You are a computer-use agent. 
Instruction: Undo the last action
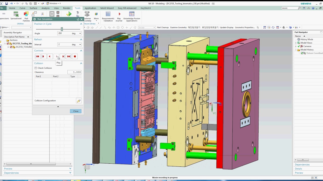click(x=11, y=4)
